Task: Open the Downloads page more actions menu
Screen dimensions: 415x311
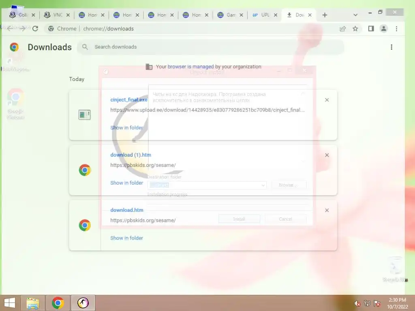Action: point(391,47)
